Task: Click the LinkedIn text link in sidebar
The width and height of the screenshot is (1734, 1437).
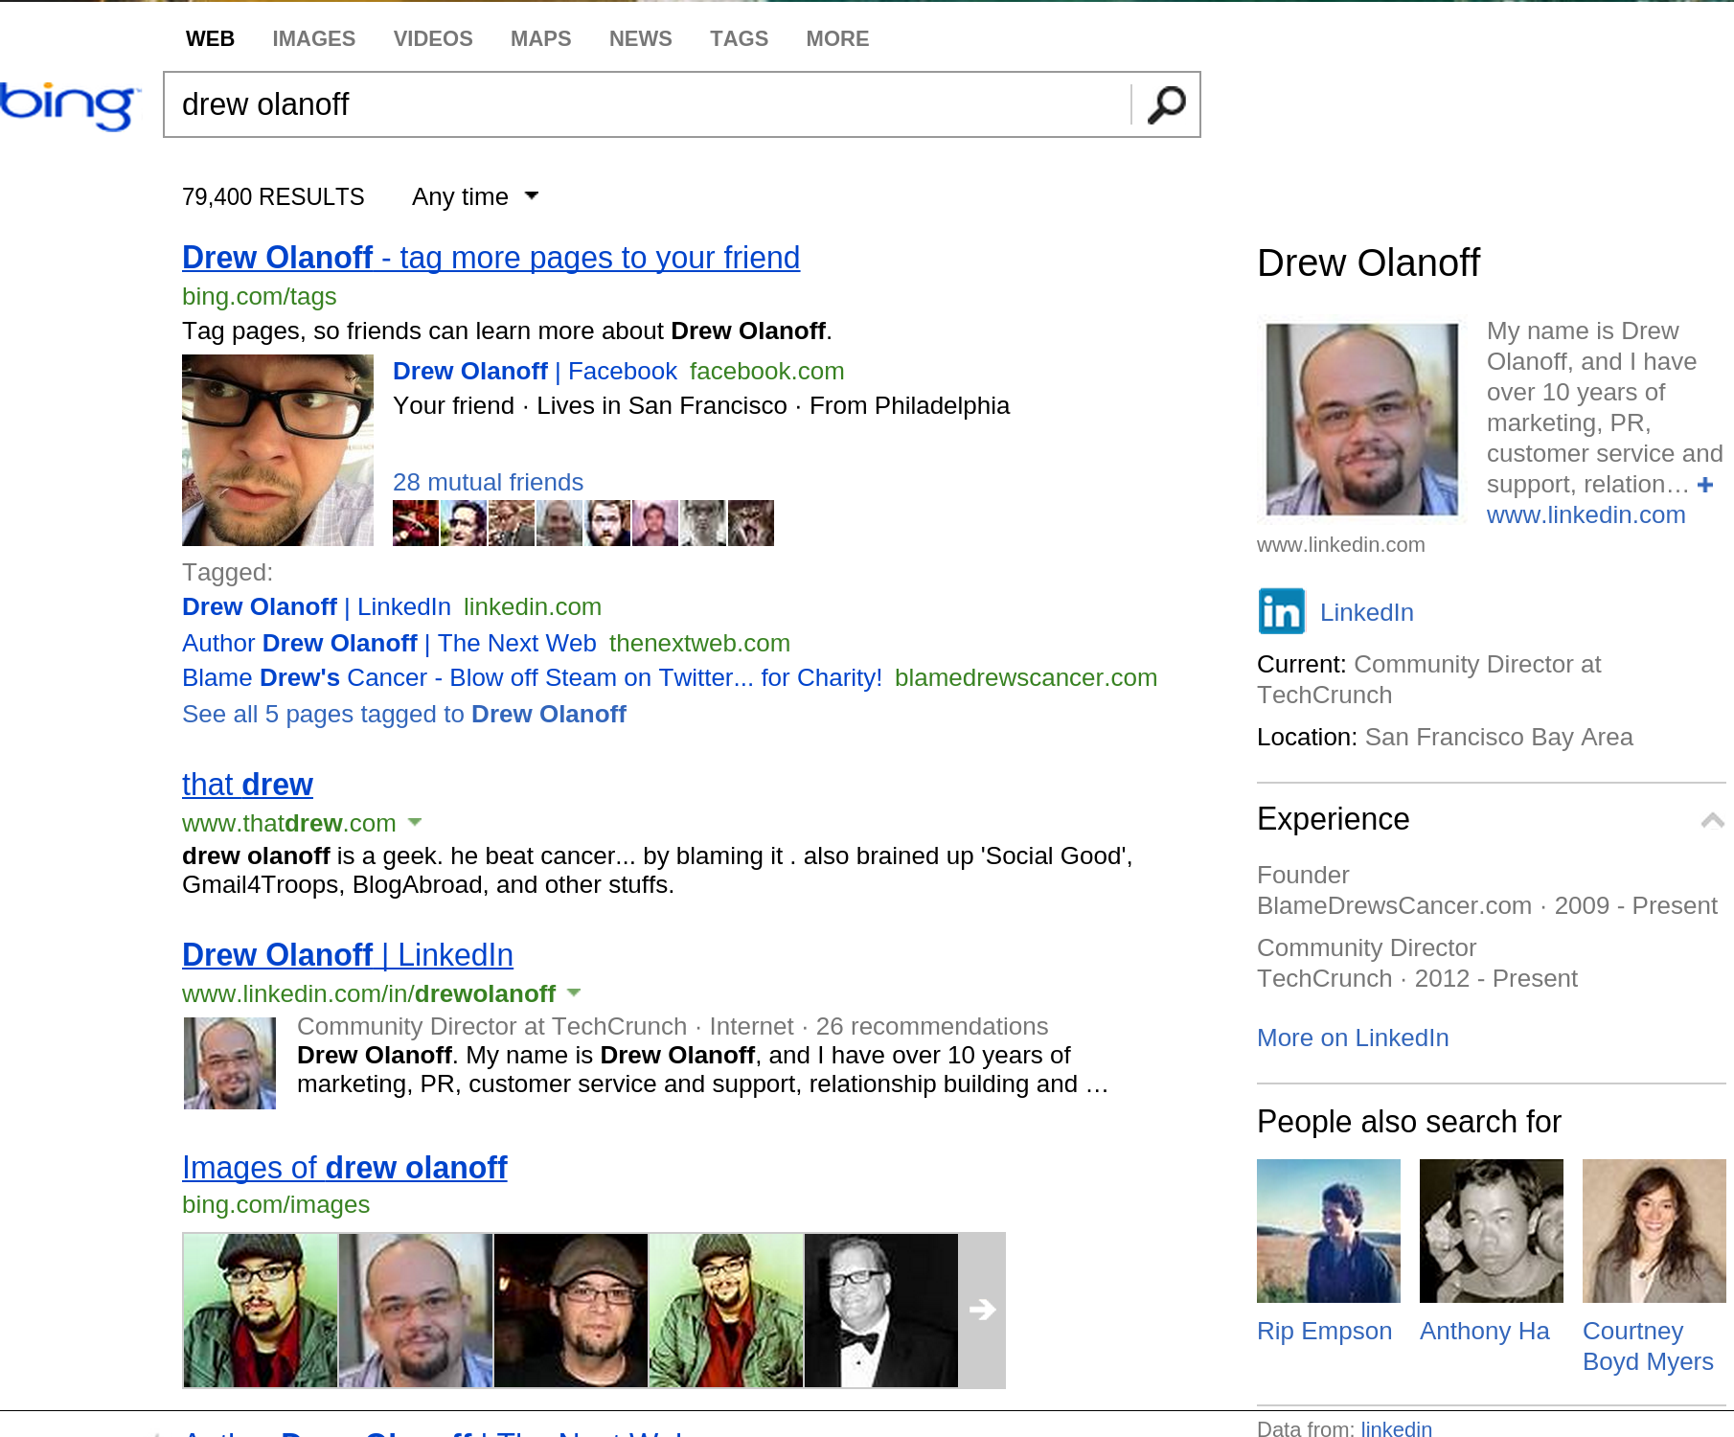Action: 1366,612
